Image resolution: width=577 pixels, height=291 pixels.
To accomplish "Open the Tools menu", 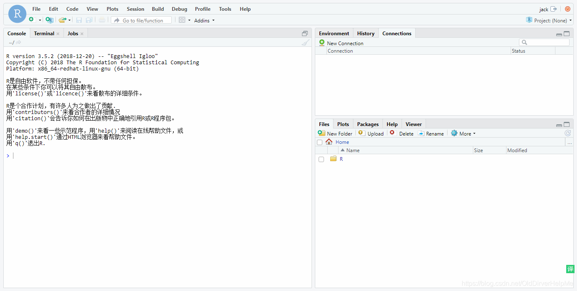I will tap(225, 9).
